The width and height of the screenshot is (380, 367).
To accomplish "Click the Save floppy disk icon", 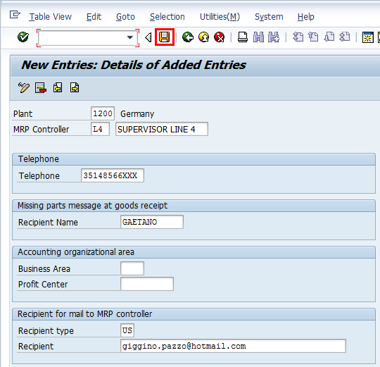I will coord(164,37).
